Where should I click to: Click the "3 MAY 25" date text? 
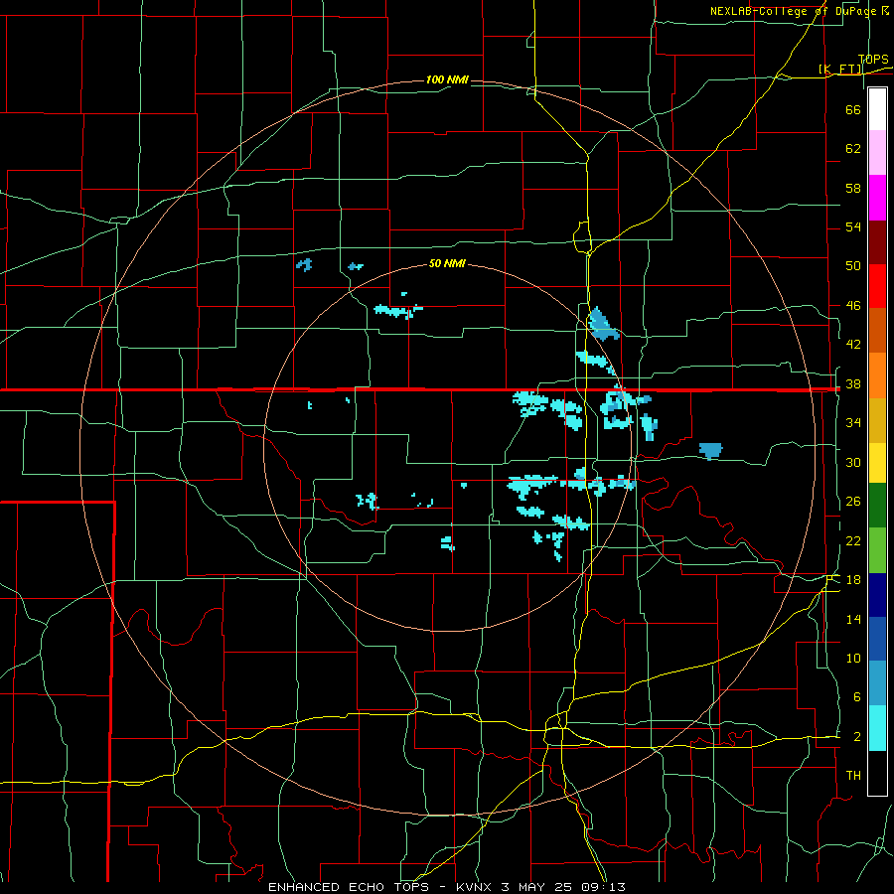(x=537, y=887)
